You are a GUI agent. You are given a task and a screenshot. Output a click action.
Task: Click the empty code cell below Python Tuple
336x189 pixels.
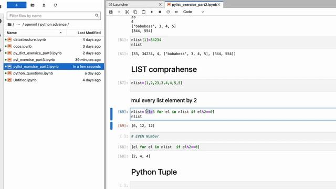point(233,185)
